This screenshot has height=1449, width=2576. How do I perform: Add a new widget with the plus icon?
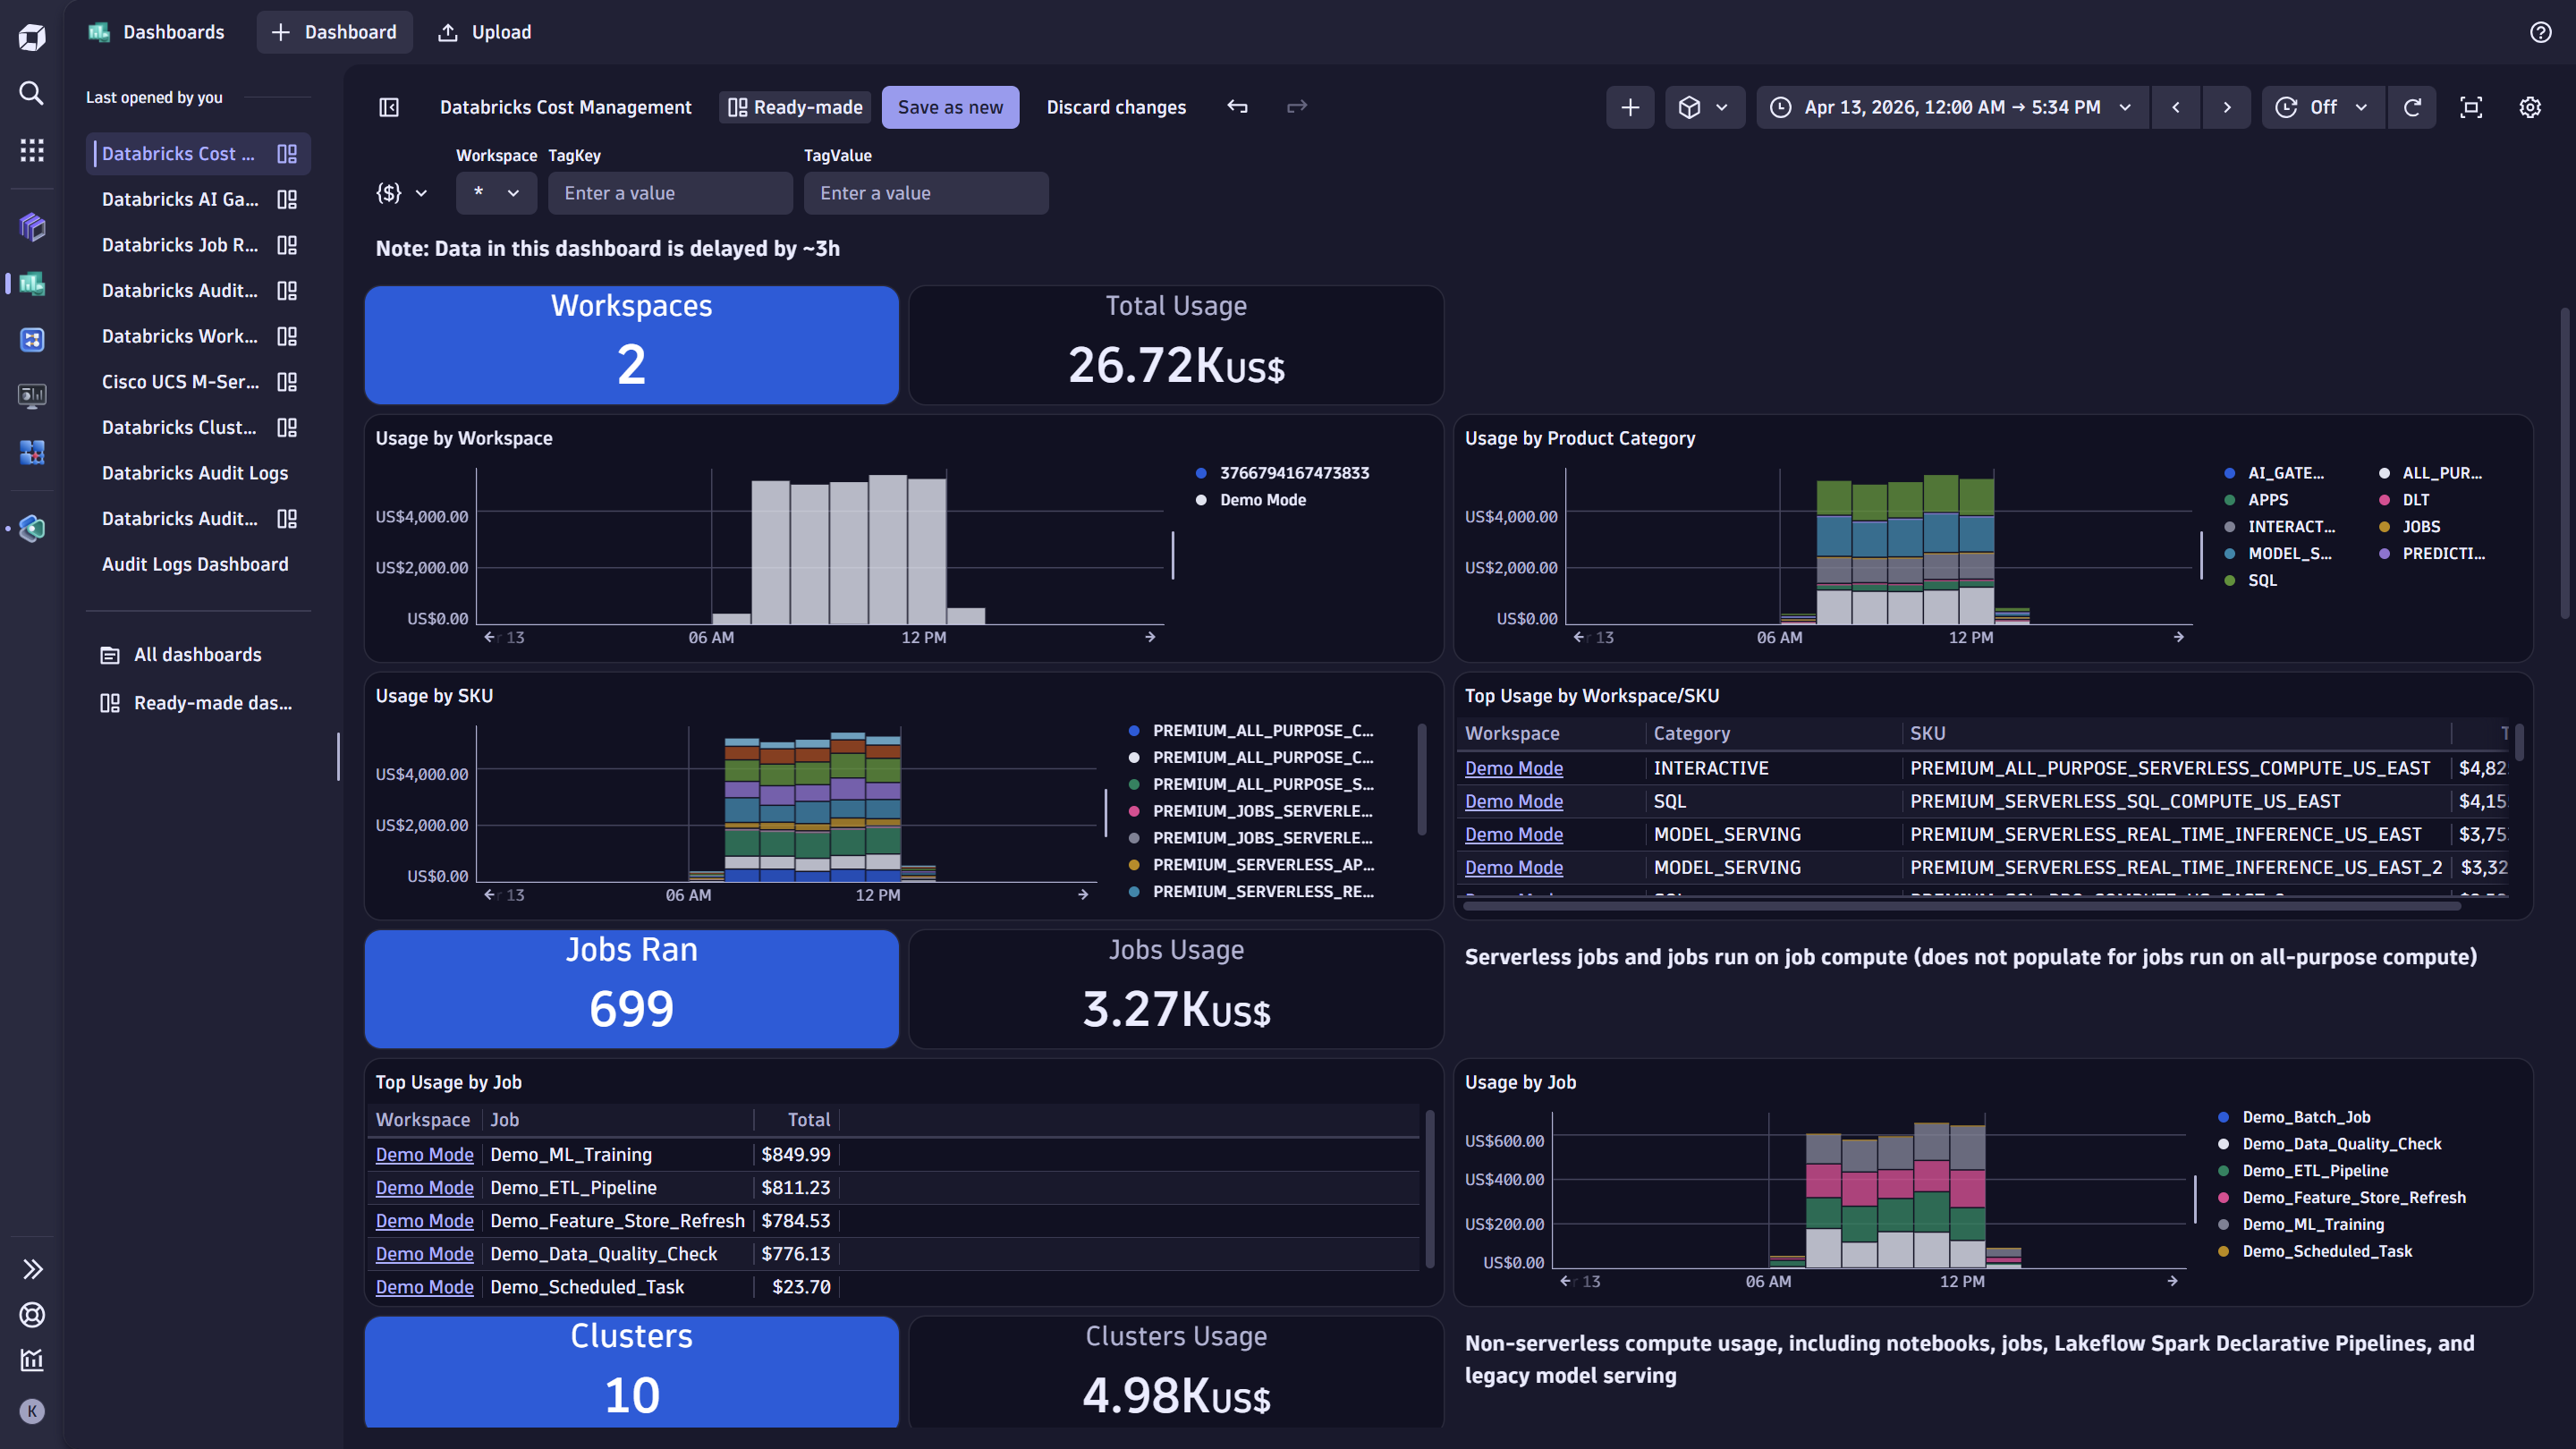click(x=1630, y=107)
